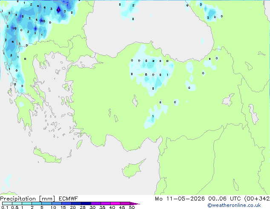Click the '45' legend scale value
Screen dimensions: 270x209
(x=122, y=207)
